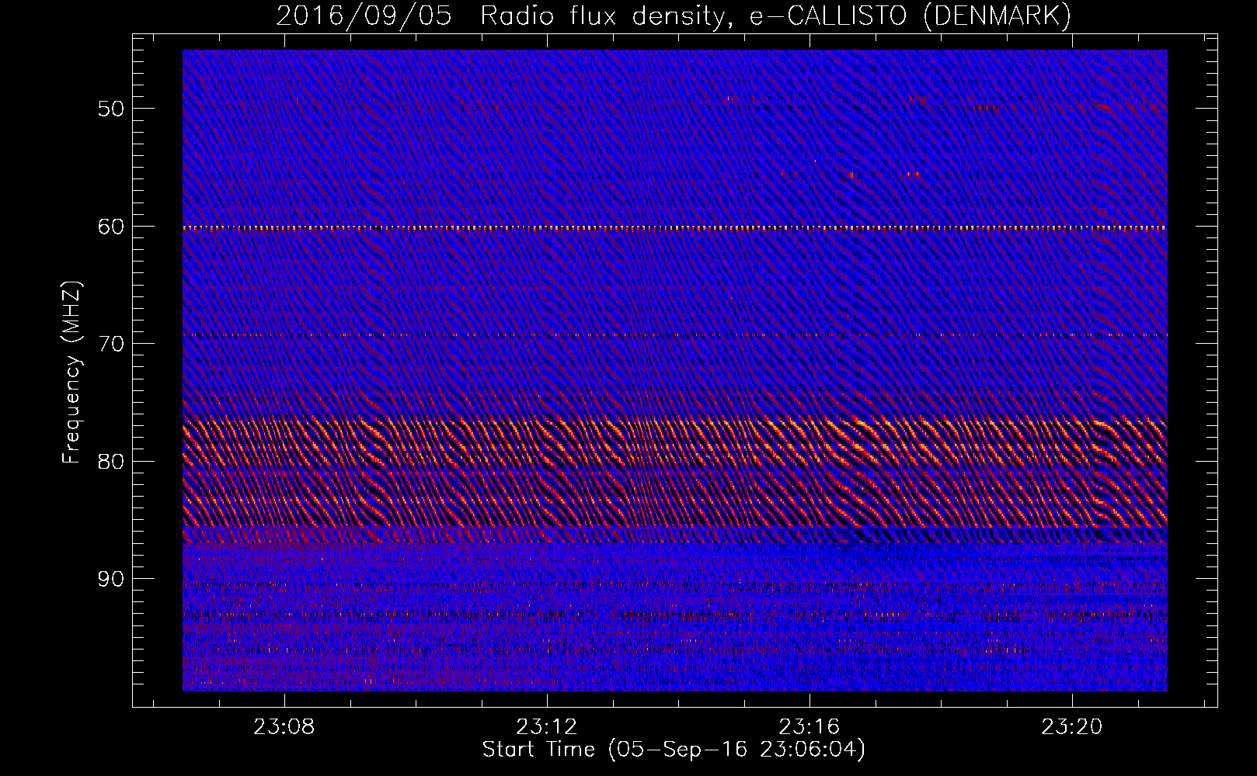Click the "Frequency (MHZ)" axis label

click(71, 372)
